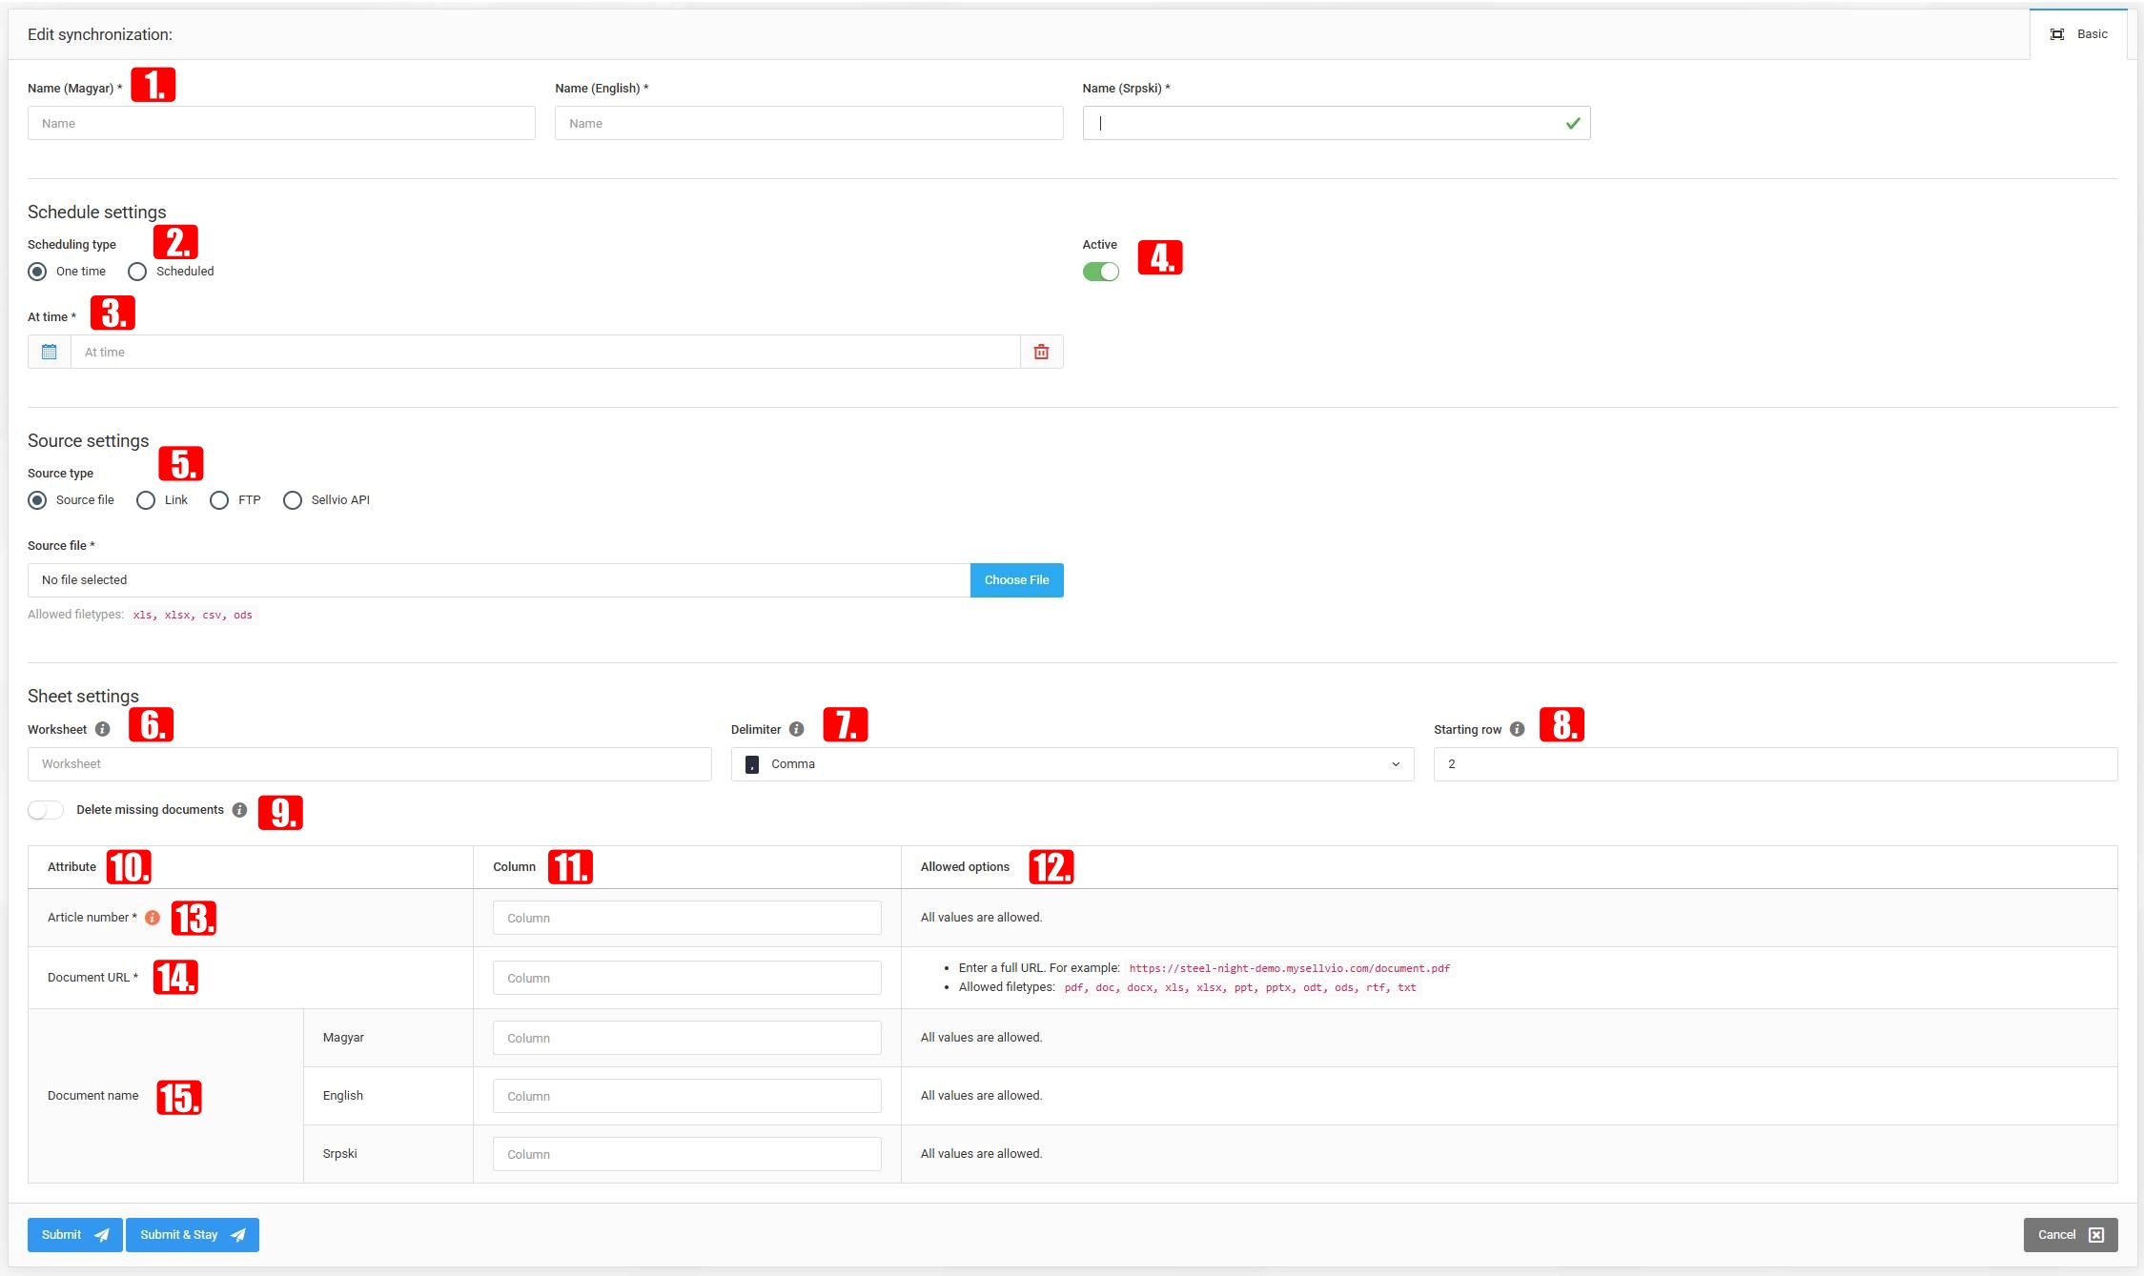Screen dimensions: 2144x1276
Task: Click the example document.pdf URL text
Action: (x=1290, y=968)
